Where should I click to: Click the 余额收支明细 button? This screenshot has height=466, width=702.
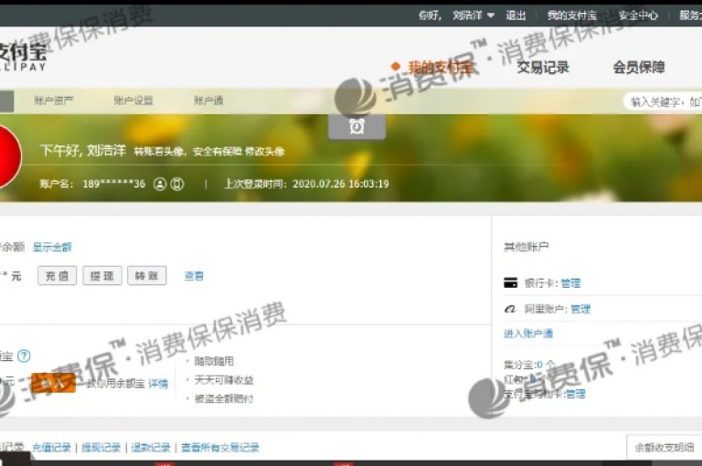pos(664,447)
